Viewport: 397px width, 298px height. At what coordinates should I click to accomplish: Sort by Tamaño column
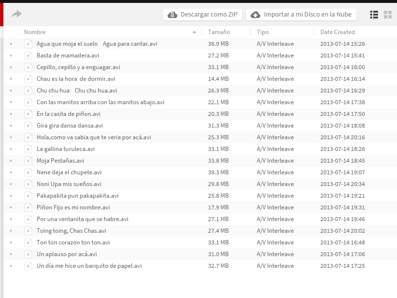pos(219,32)
